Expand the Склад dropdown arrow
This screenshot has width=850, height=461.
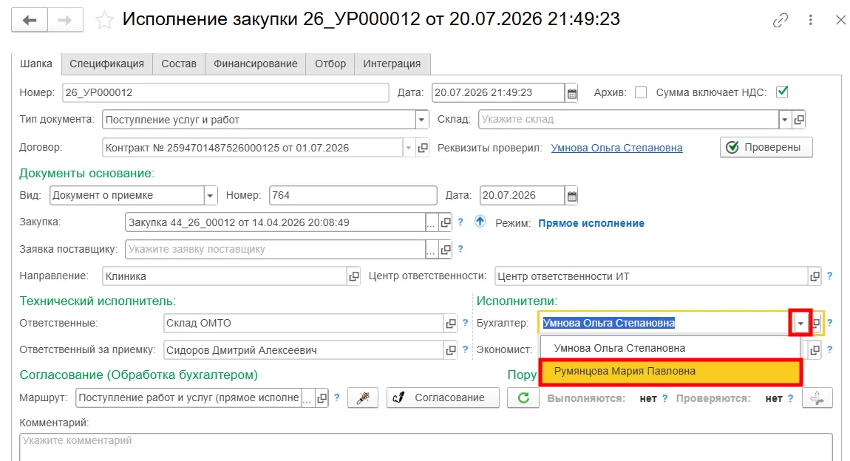point(784,120)
